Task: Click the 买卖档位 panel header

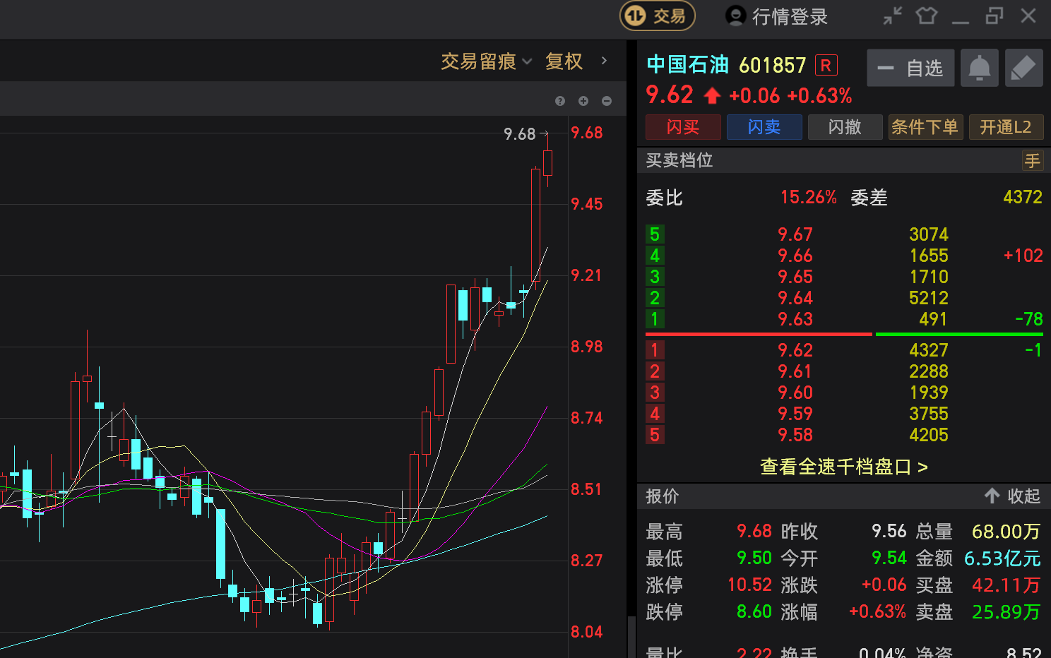Action: coord(844,160)
